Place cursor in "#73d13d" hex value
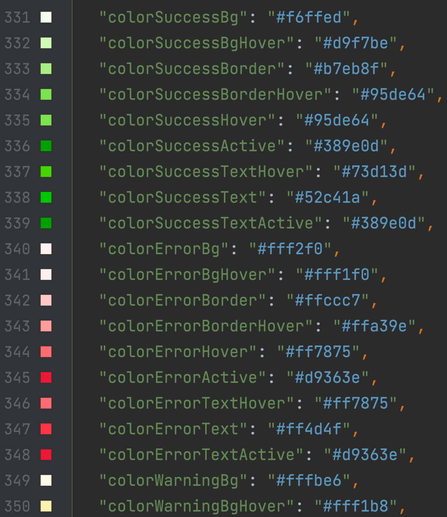Image resolution: width=447 pixels, height=517 pixels. click(x=374, y=172)
